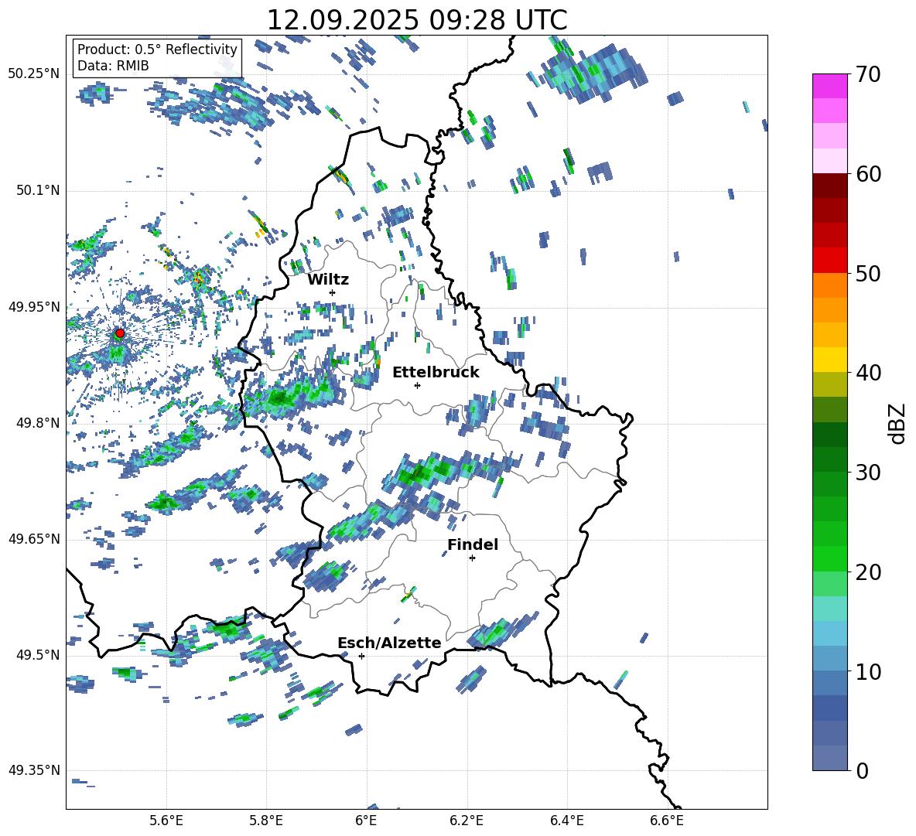
Task: Click the Ettelbruck city label
Action: coord(436,373)
